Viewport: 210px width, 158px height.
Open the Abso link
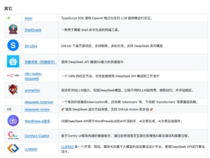pos(28,18)
